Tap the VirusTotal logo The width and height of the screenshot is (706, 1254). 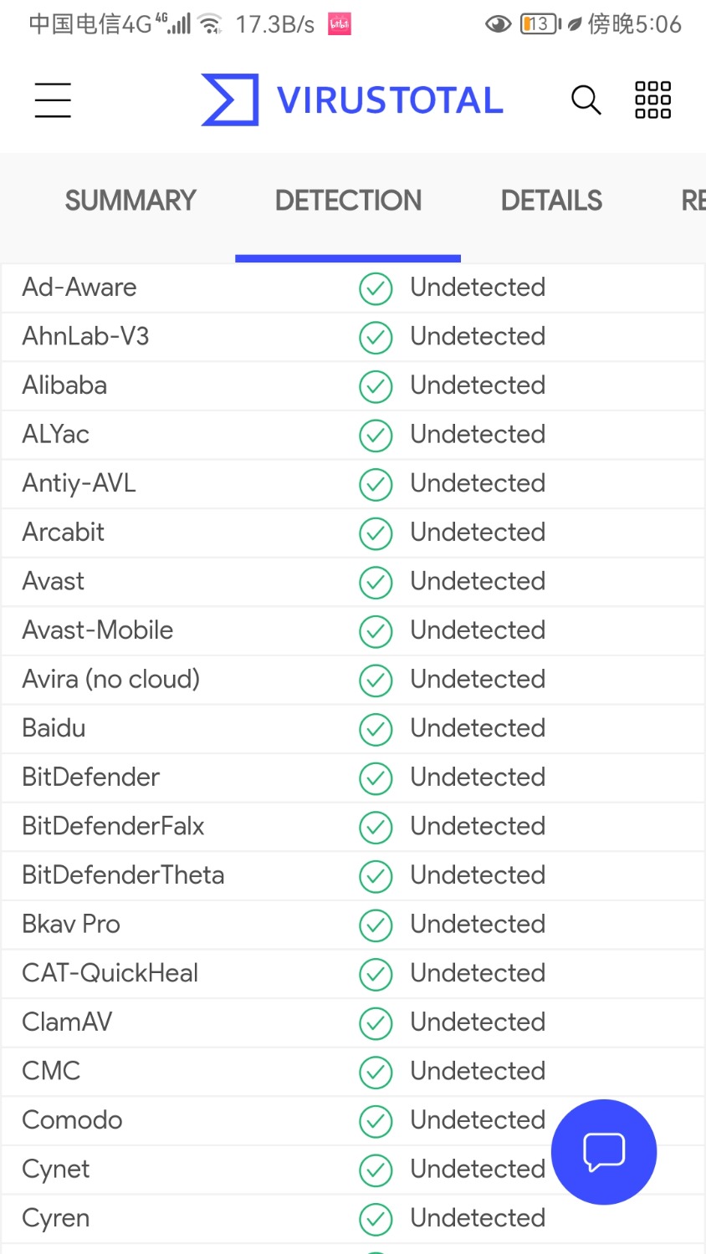352,100
